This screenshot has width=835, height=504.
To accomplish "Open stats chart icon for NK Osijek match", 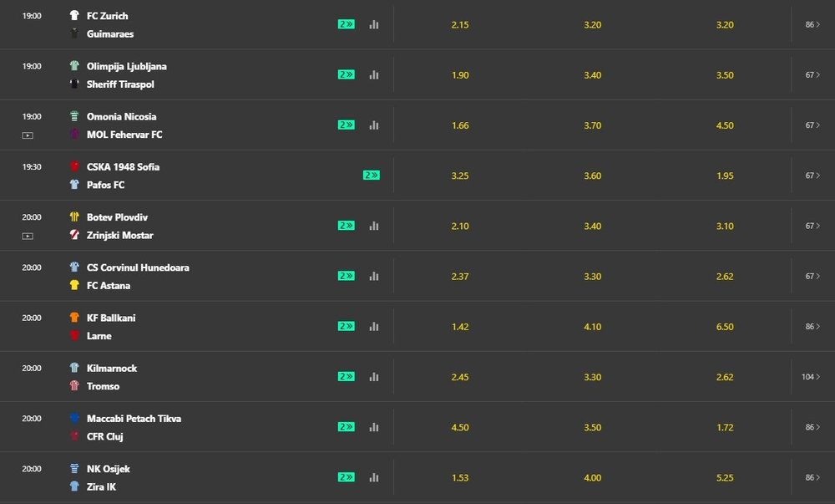I will pyautogui.click(x=373, y=477).
